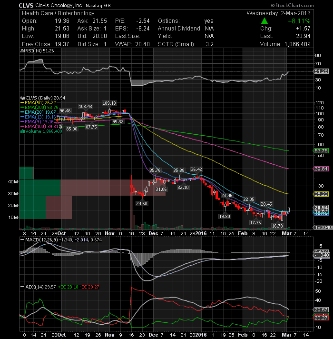Select the EMA(13) legend entry
Screen dimensions: 333x339
click(38, 117)
